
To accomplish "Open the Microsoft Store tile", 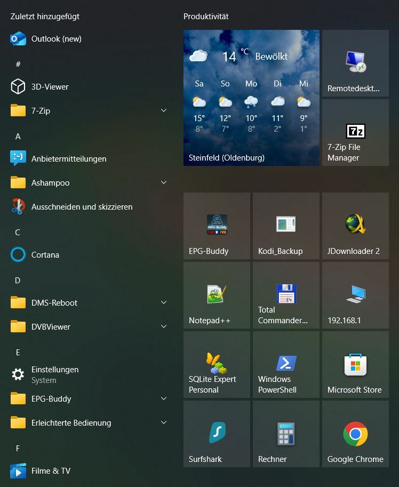I will 356,365.
